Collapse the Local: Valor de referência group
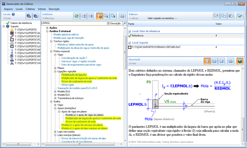247x148 pixels. (129, 31)
